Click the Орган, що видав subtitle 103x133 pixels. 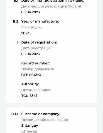click(x=36, y=90)
